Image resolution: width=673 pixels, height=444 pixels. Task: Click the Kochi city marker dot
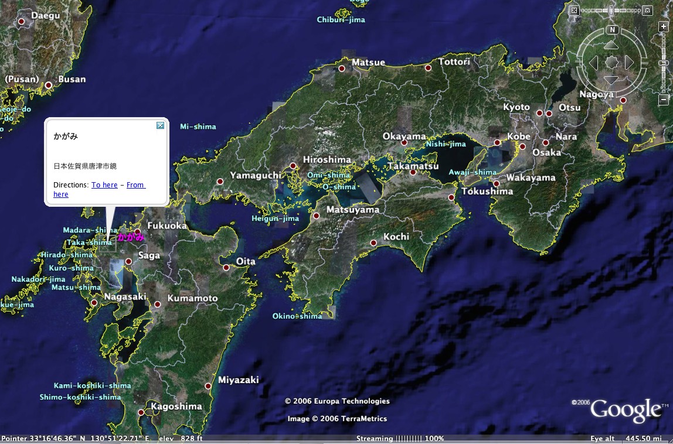[x=373, y=243]
